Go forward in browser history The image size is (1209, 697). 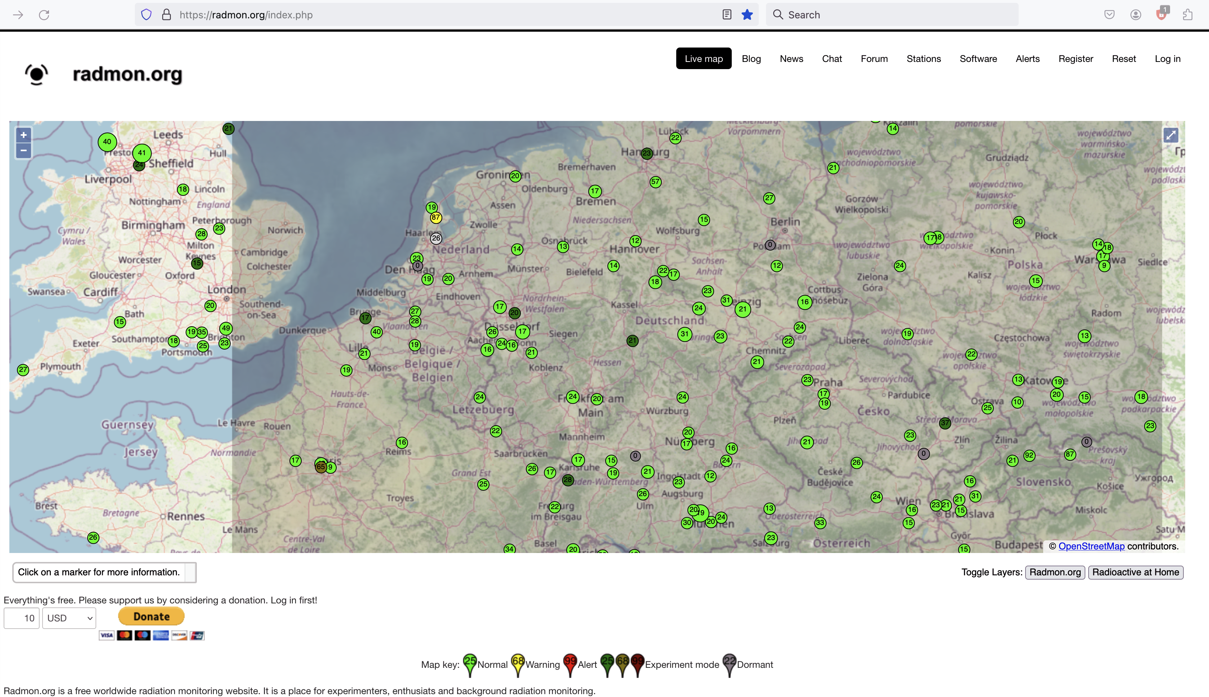18,15
